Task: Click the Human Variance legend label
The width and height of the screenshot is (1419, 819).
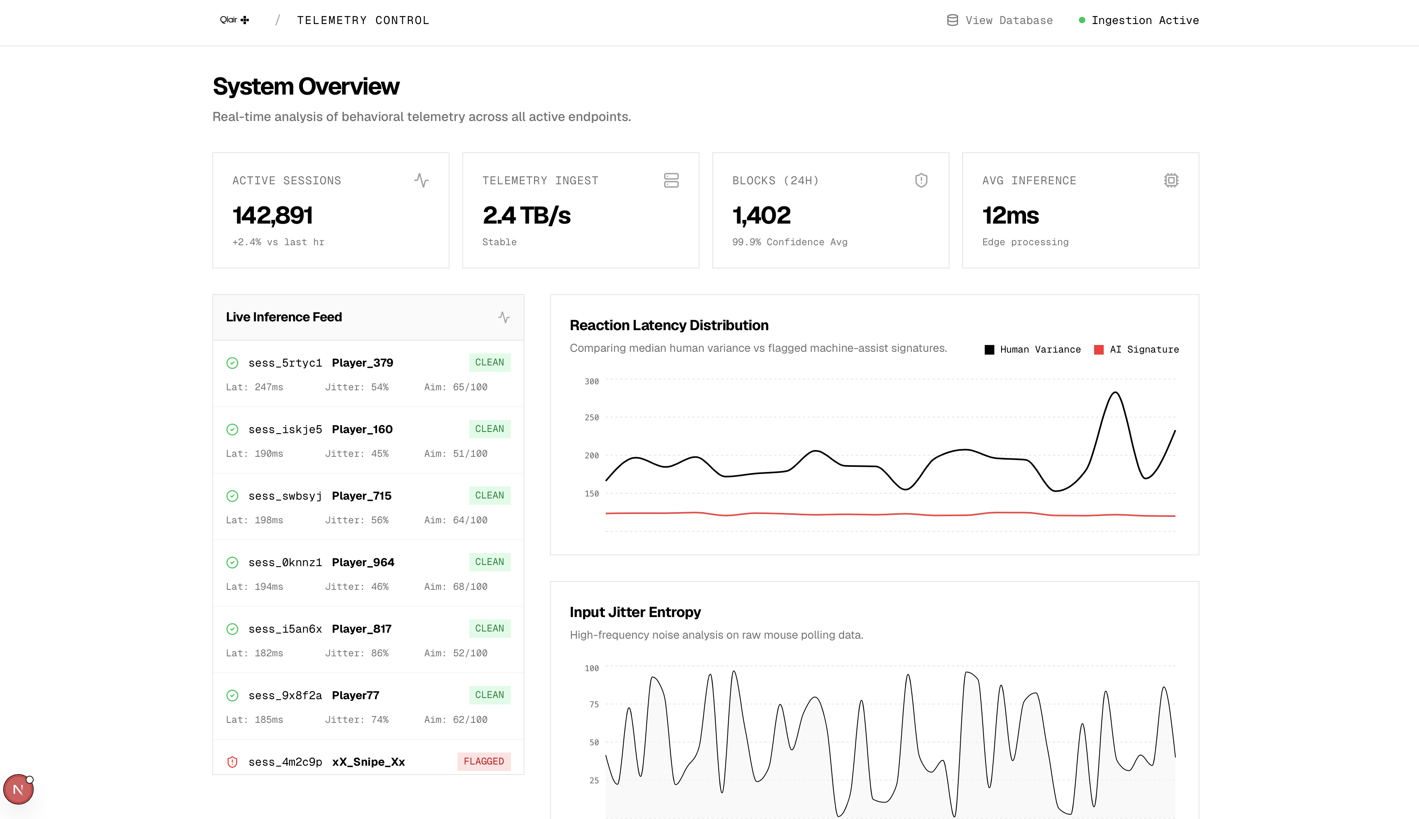Action: (x=1040, y=350)
